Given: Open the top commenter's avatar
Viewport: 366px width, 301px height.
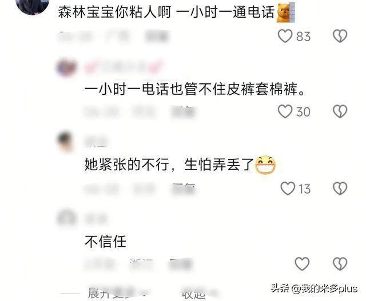Looking at the screenshot, I should [x=33, y=6].
